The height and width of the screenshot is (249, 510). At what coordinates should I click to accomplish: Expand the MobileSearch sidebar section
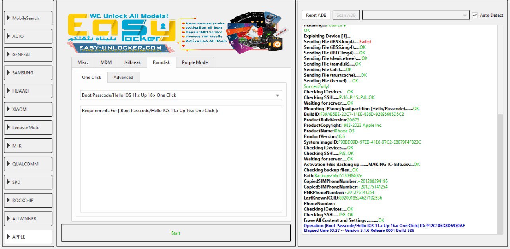tap(28, 18)
